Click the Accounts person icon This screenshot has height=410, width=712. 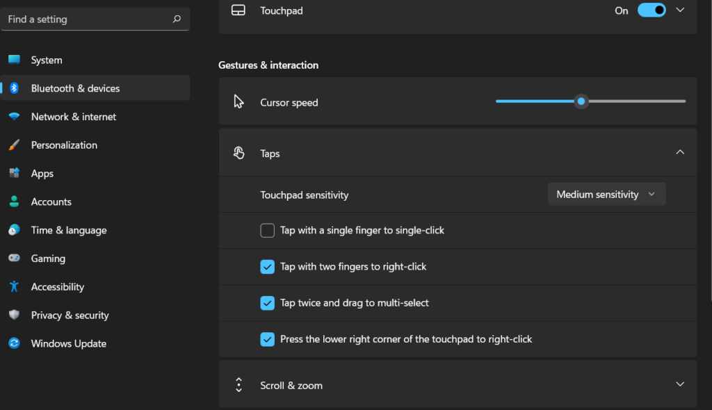[14, 202]
